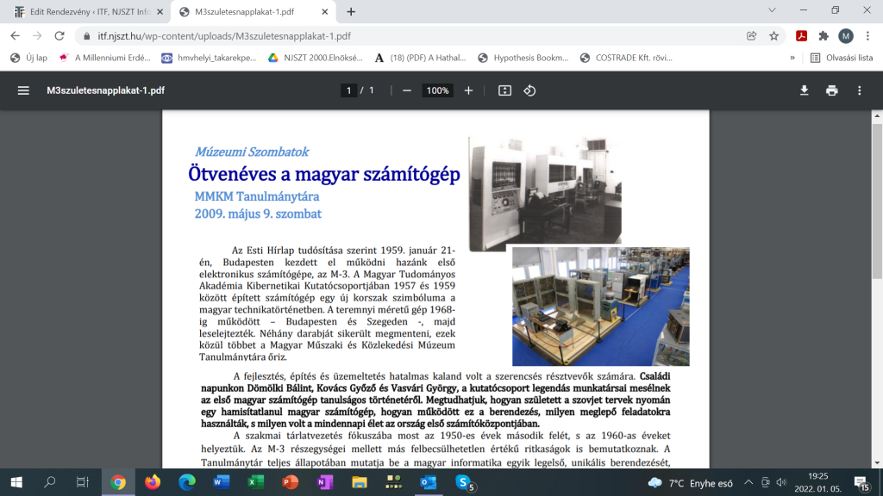Click the black-and-white M-3 computer photo

[x=545, y=194]
